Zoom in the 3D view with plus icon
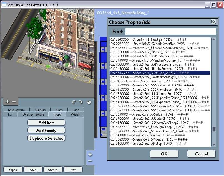The height and width of the screenshot is (176, 224). coord(7,101)
